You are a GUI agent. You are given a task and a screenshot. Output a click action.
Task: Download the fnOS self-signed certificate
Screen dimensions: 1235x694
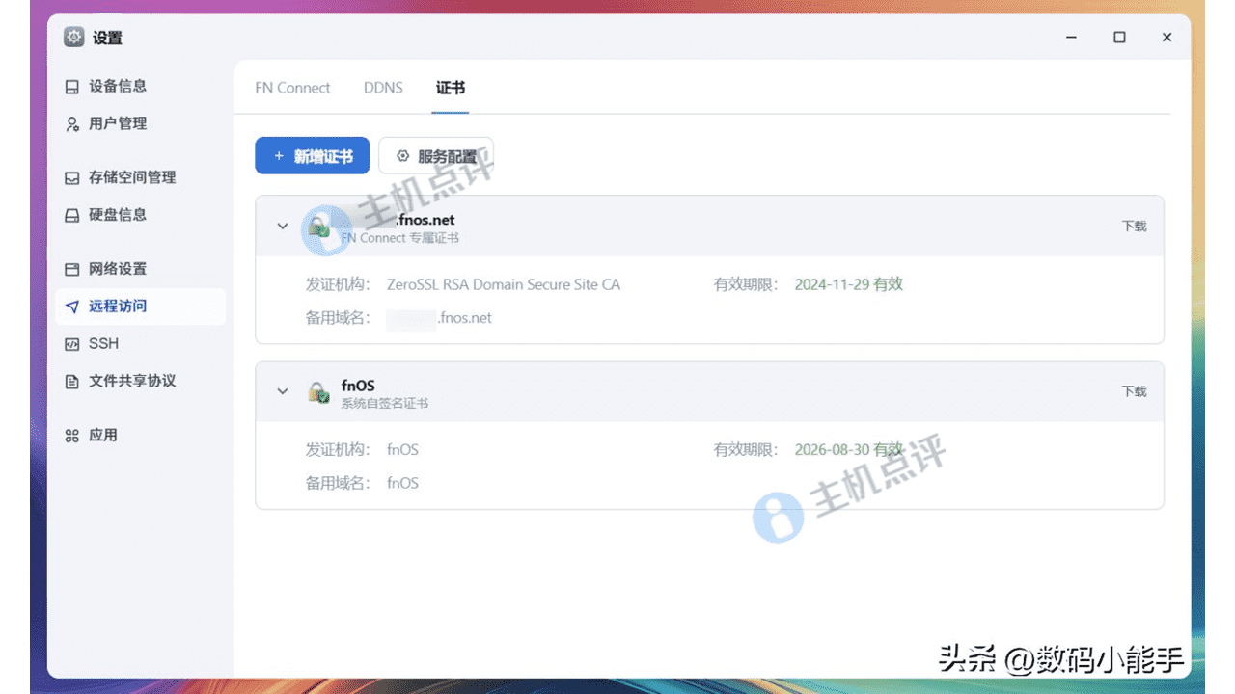click(x=1134, y=391)
